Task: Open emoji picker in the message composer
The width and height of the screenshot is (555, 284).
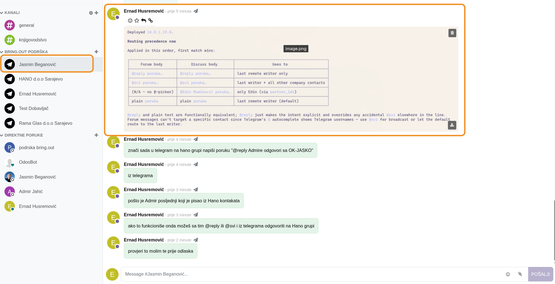Action: pos(508,274)
